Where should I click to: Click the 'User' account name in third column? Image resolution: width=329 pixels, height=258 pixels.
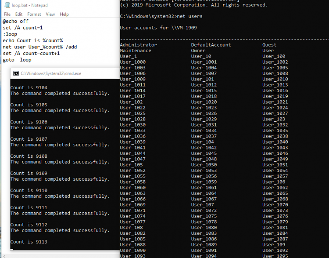point(268,51)
